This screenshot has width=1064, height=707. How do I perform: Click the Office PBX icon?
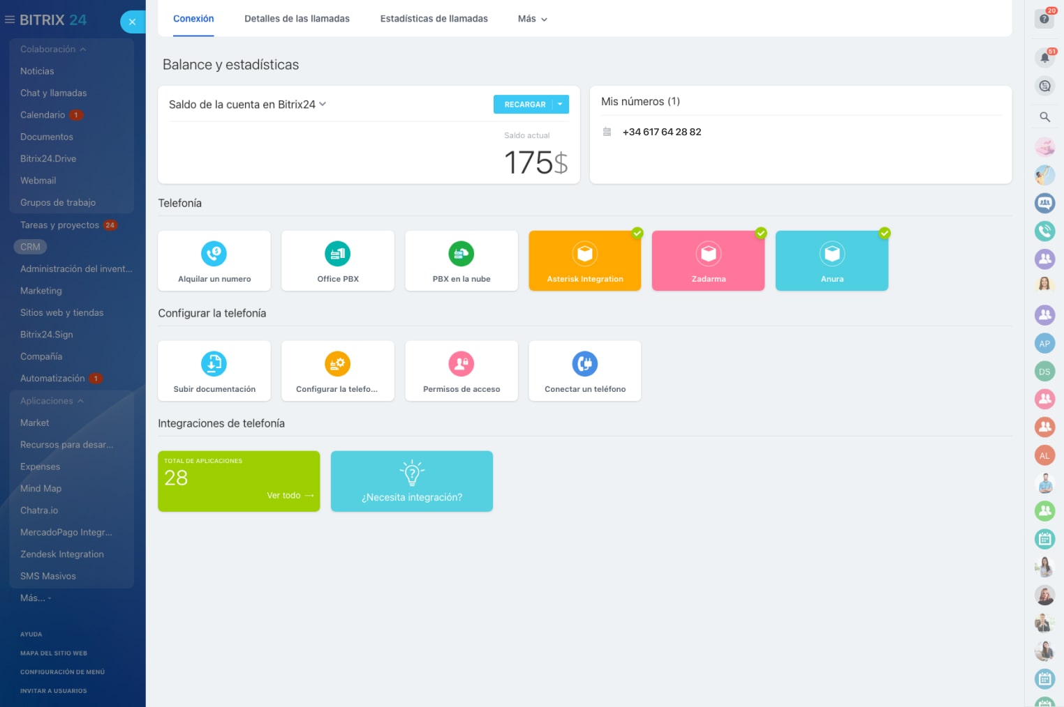(x=338, y=254)
